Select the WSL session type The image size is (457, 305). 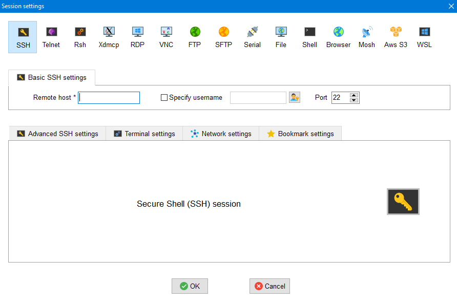coord(424,37)
